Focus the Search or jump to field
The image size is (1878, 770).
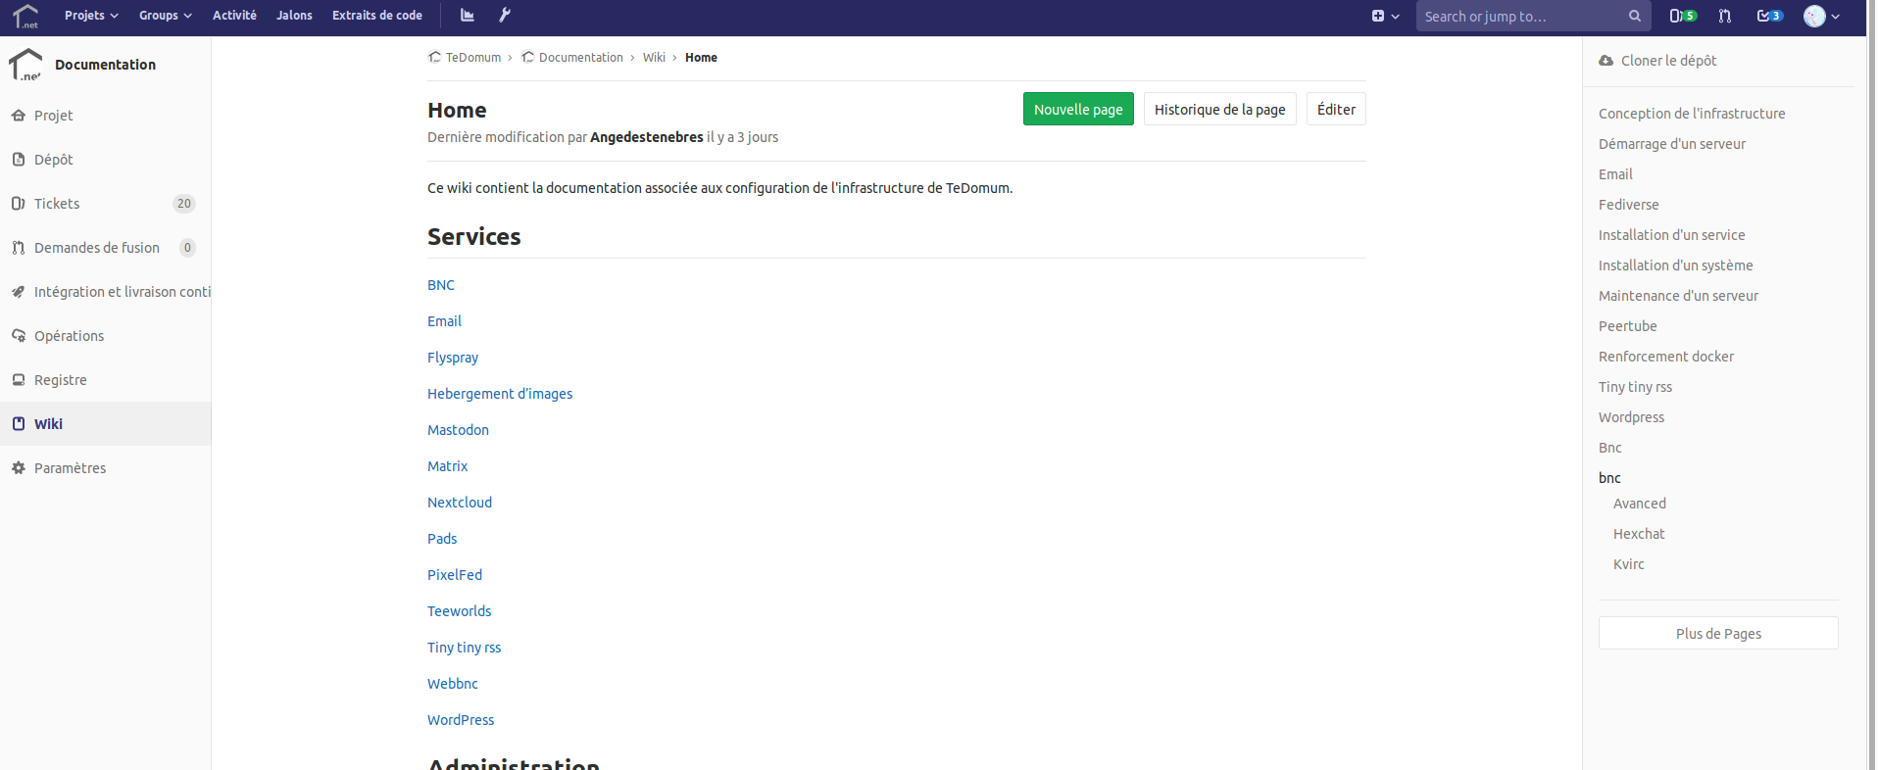click(x=1519, y=16)
